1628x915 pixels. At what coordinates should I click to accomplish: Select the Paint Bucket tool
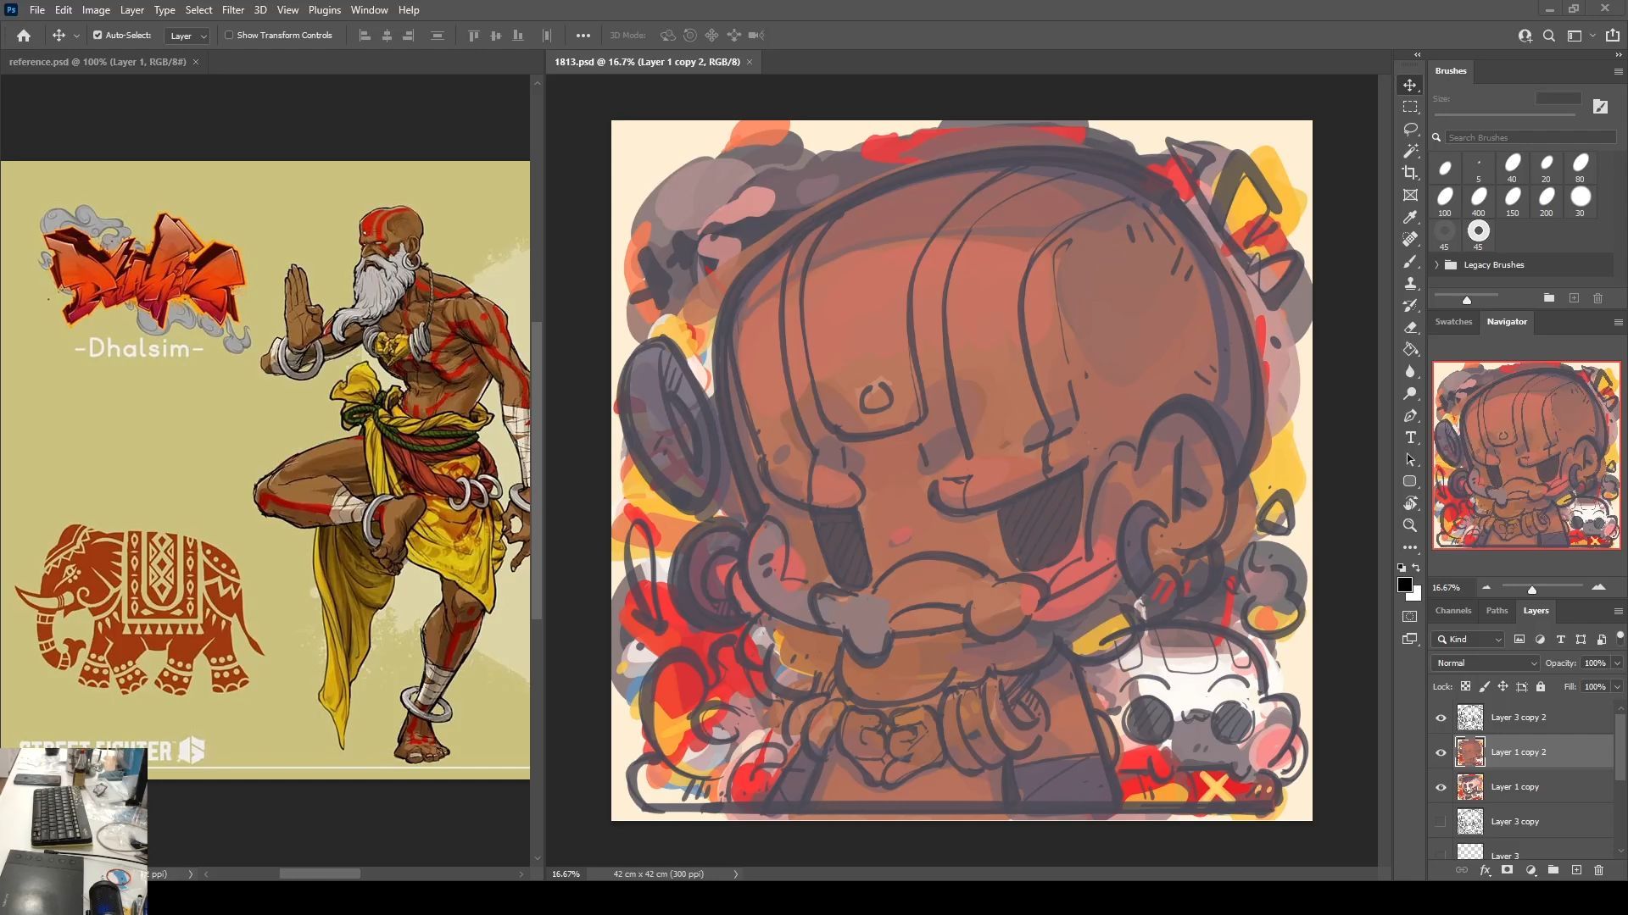tap(1410, 349)
